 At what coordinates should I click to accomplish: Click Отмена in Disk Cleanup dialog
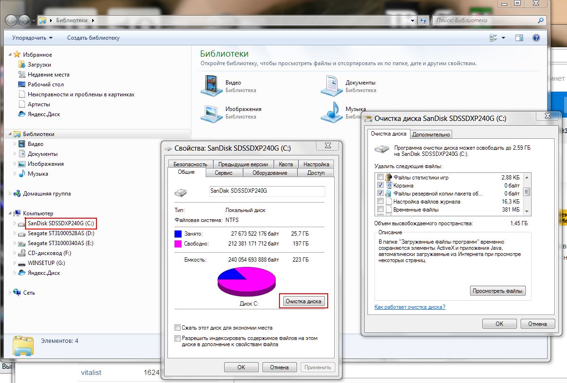click(537, 324)
